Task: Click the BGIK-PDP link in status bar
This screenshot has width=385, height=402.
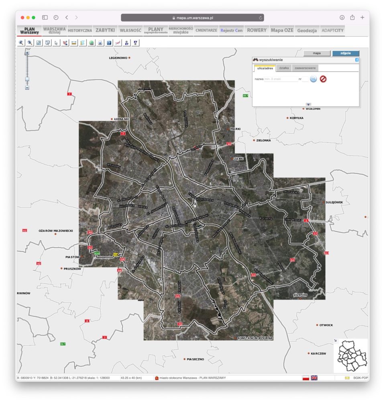Action: [x=361, y=378]
